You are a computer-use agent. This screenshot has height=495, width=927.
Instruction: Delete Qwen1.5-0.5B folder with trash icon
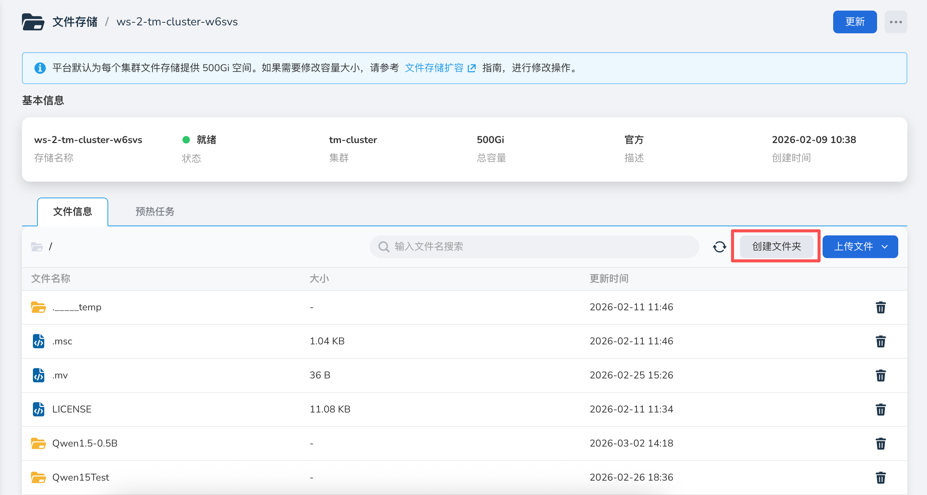[880, 444]
